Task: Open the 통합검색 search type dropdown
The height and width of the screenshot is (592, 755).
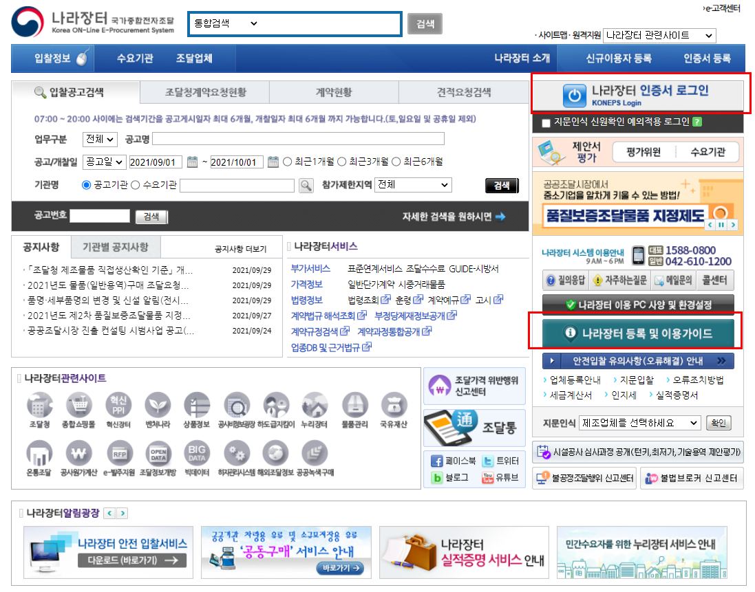Action: (x=225, y=23)
